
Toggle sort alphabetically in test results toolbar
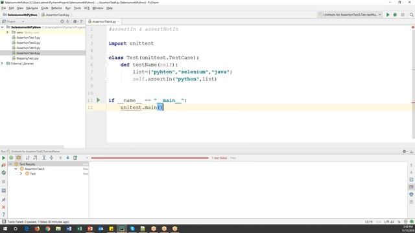[x=27, y=158]
